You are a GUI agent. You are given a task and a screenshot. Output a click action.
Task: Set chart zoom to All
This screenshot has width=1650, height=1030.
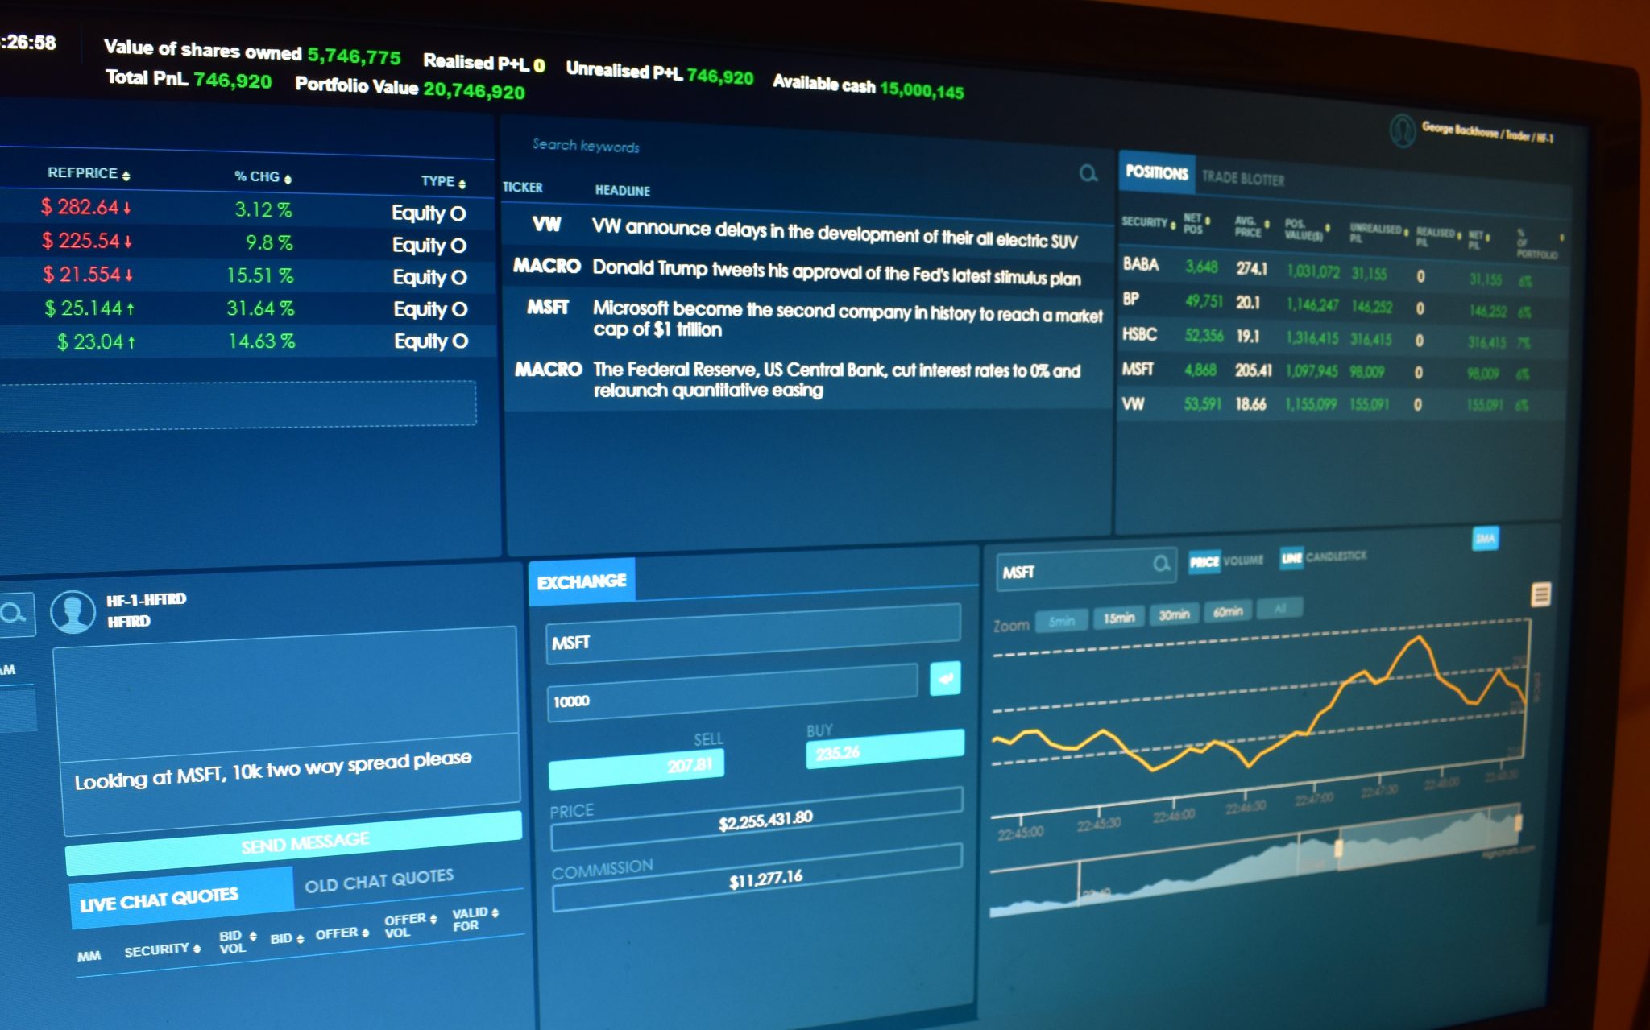pyautogui.click(x=1280, y=609)
